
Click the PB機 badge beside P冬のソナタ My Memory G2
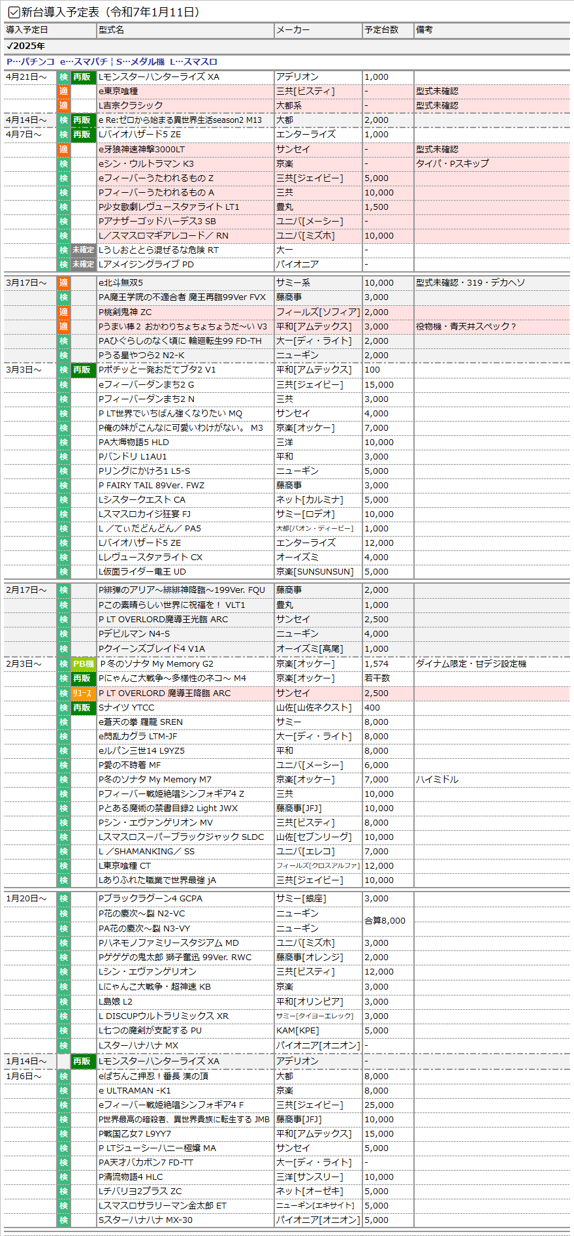(84, 664)
